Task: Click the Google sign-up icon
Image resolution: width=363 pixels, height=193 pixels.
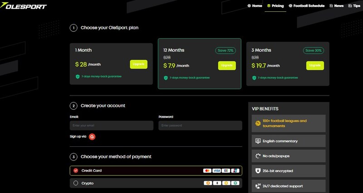Action: [92, 136]
